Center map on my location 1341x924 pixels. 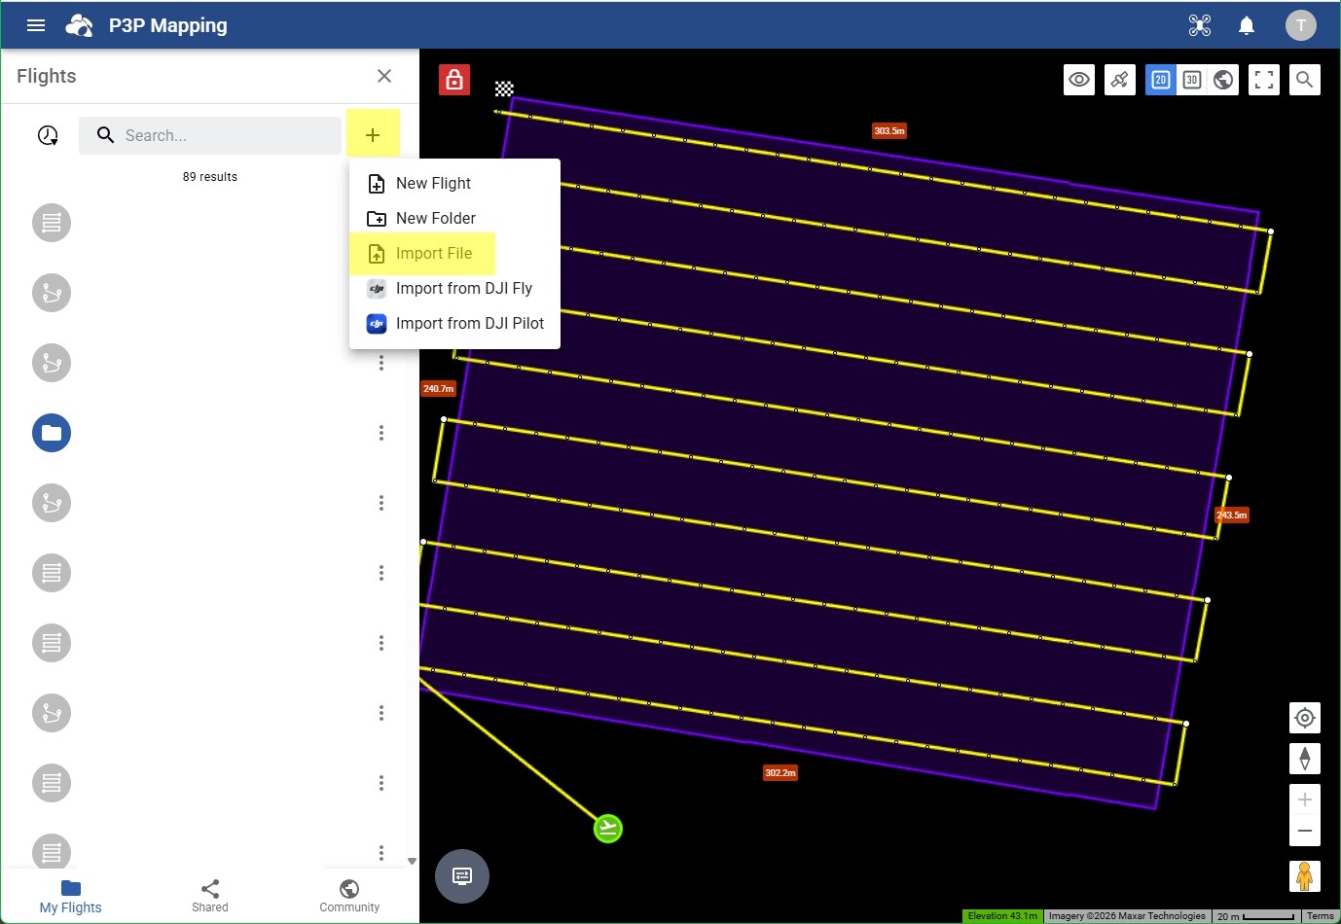point(1304,718)
